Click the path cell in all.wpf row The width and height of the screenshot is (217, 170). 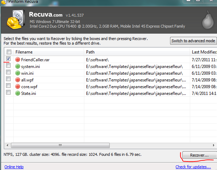136,80
